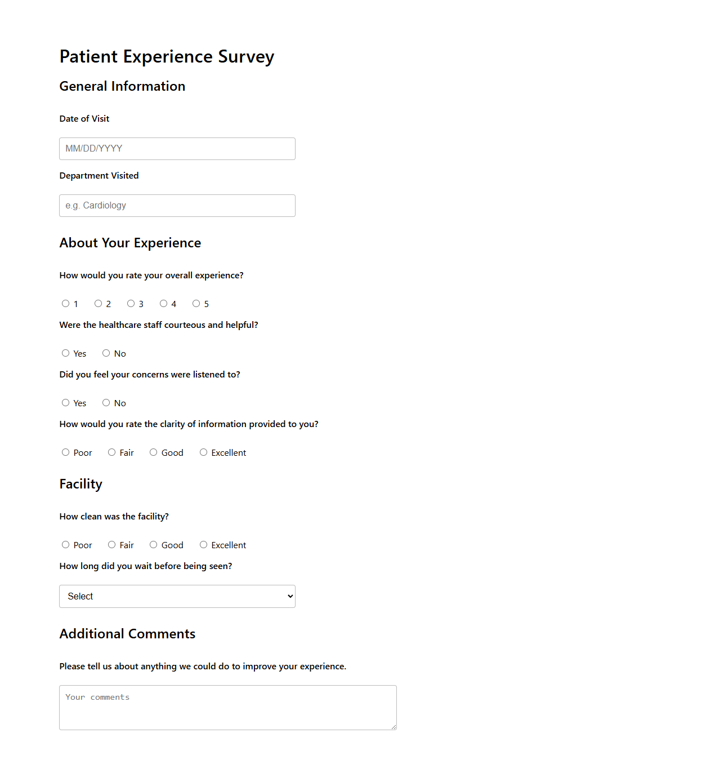The image size is (711, 782).
Task: Choose Excellent for clarity of information
Action: click(203, 452)
